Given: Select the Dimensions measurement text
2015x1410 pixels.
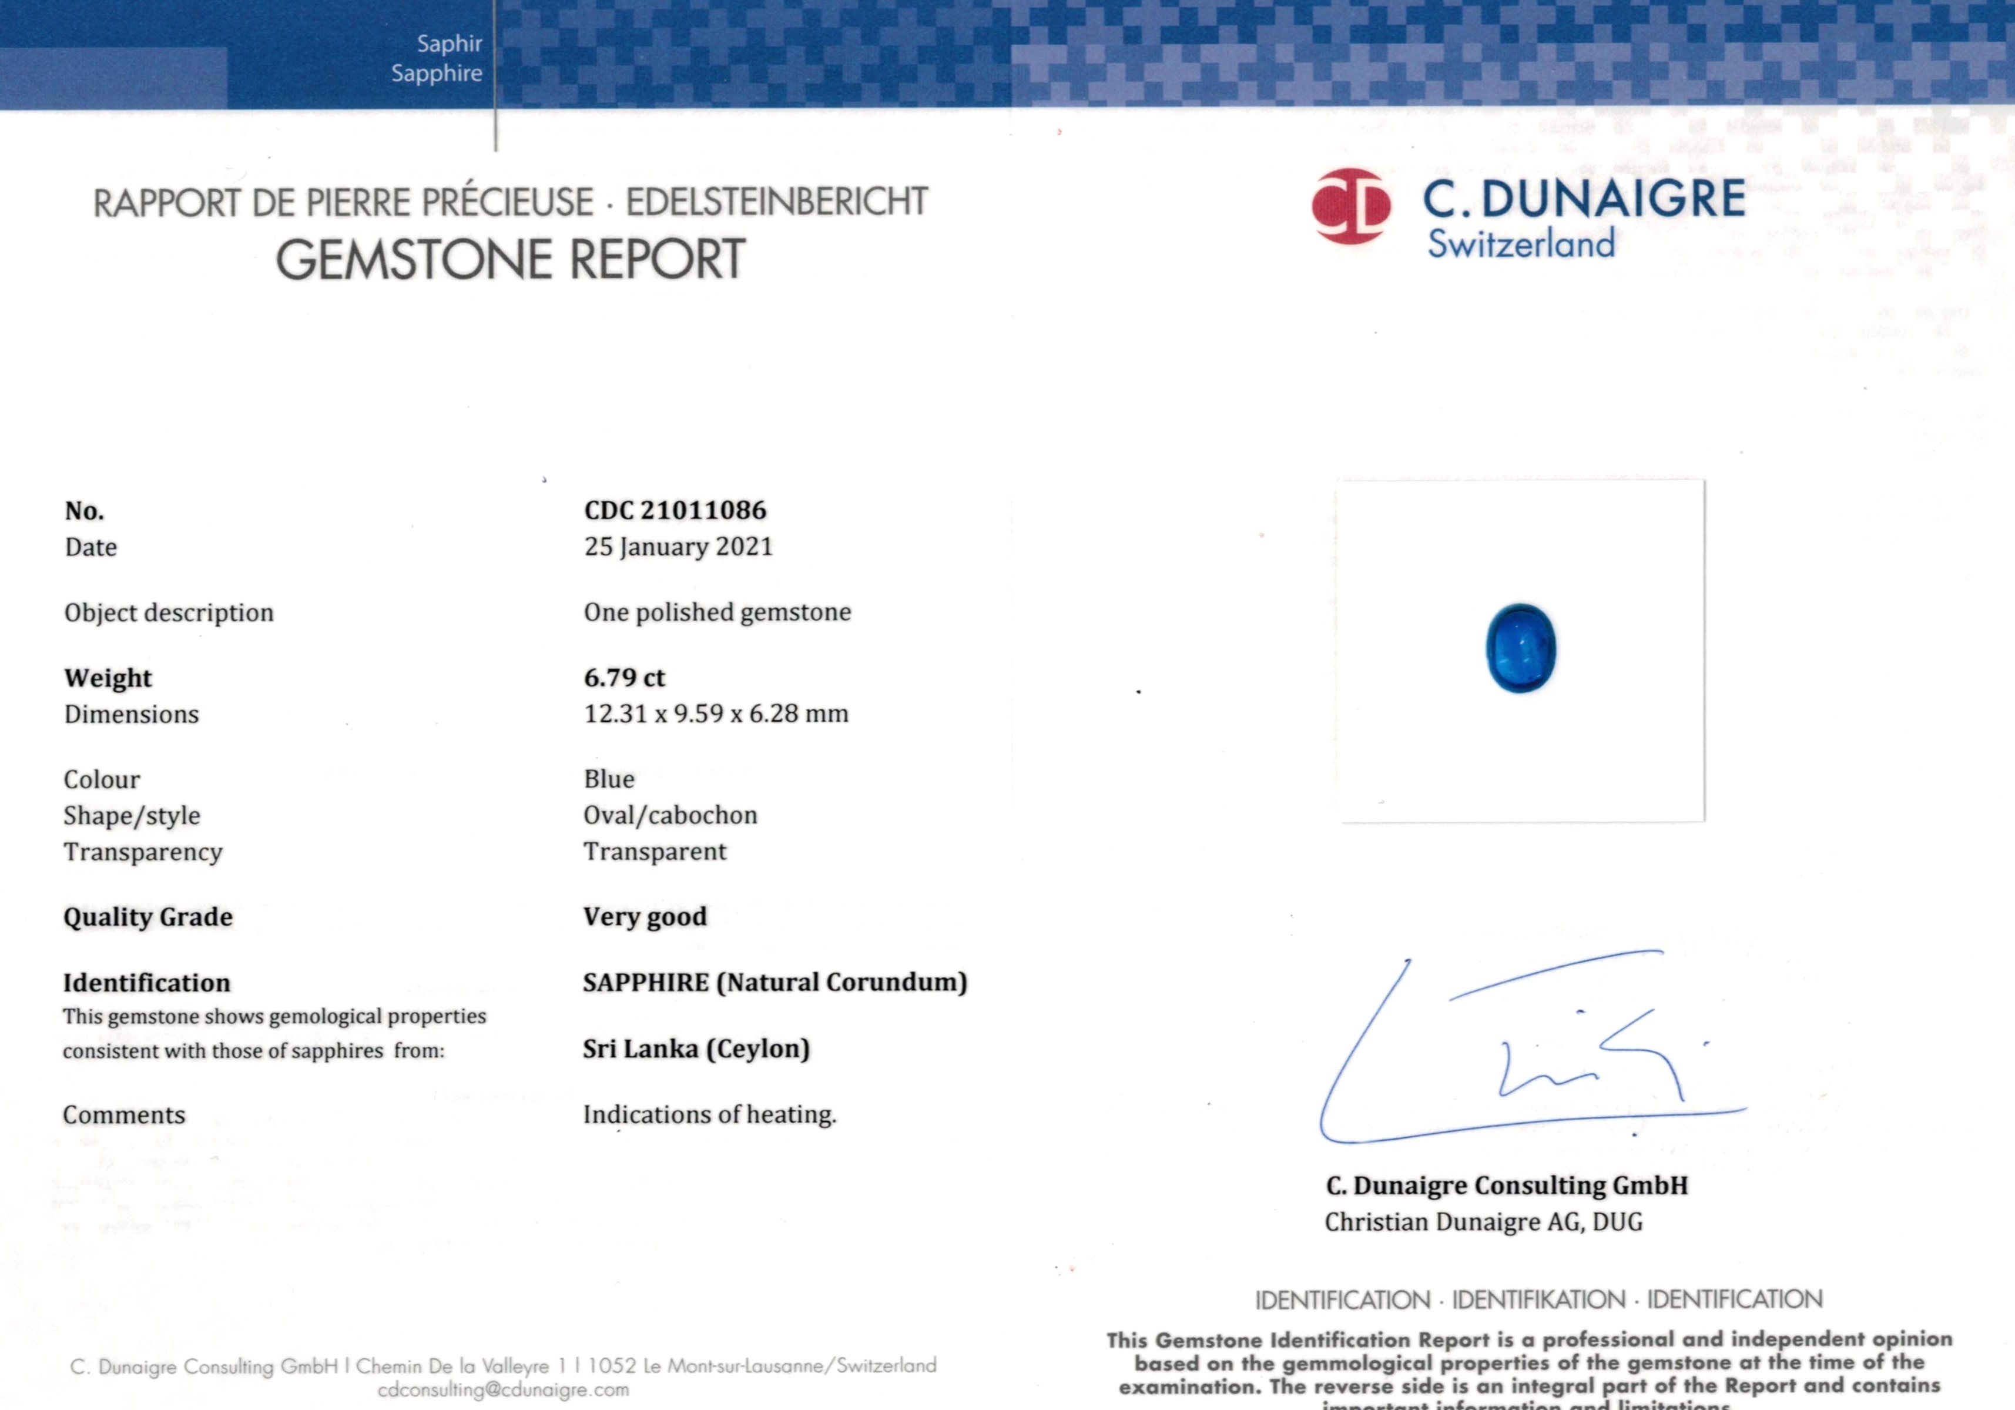Looking at the screenshot, I should point(715,714).
